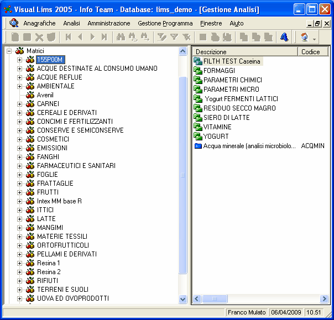The height and width of the screenshot is (320, 334).
Task: Go to the next record arrow
Action: [x=92, y=37]
